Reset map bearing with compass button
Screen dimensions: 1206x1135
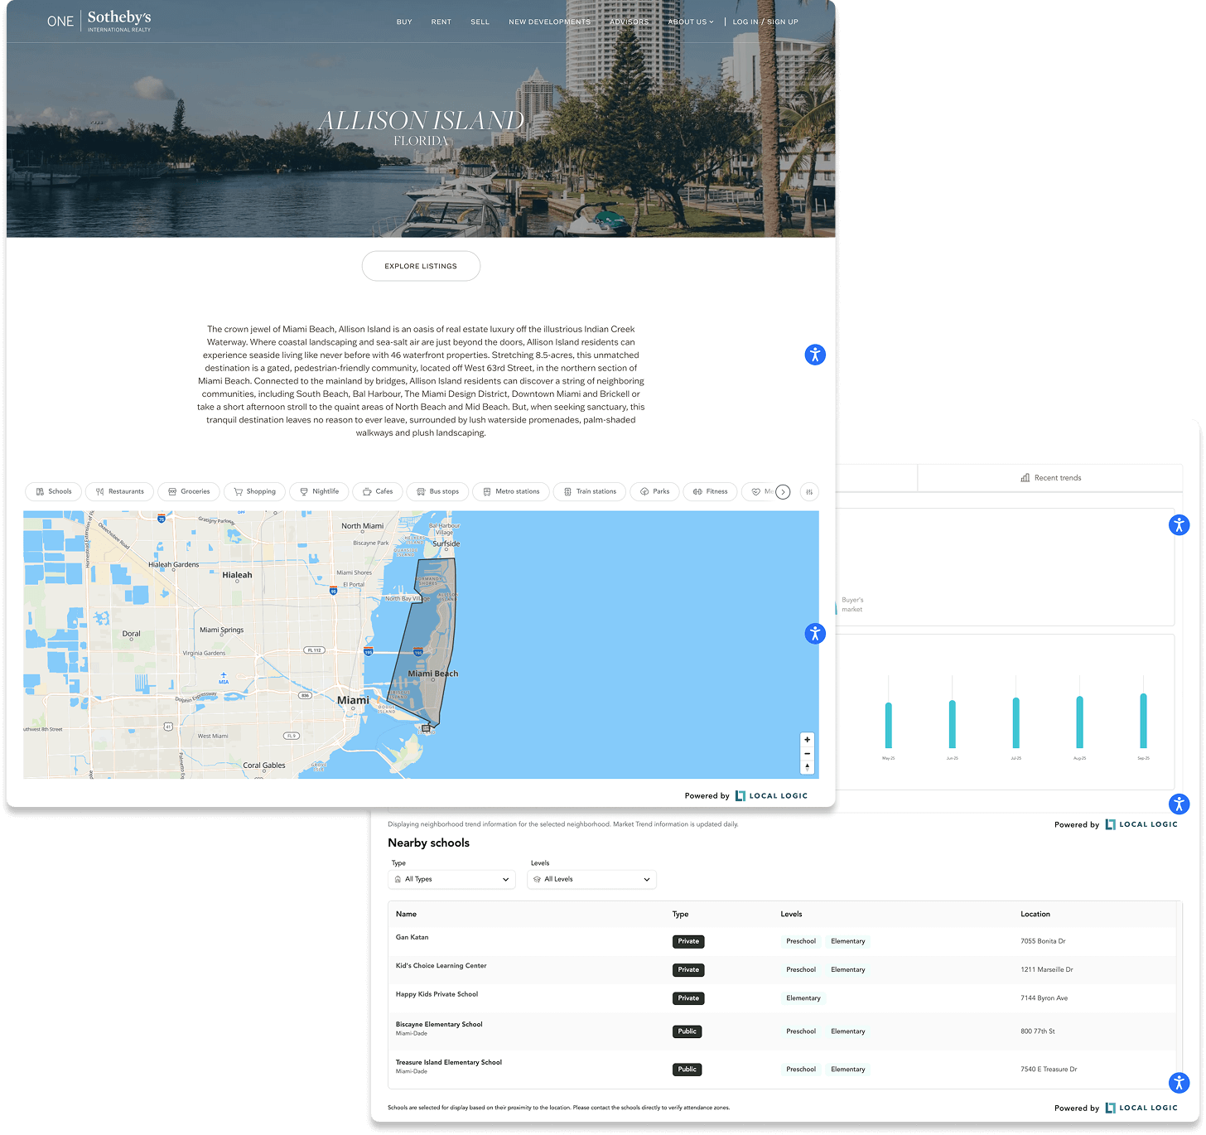click(807, 767)
